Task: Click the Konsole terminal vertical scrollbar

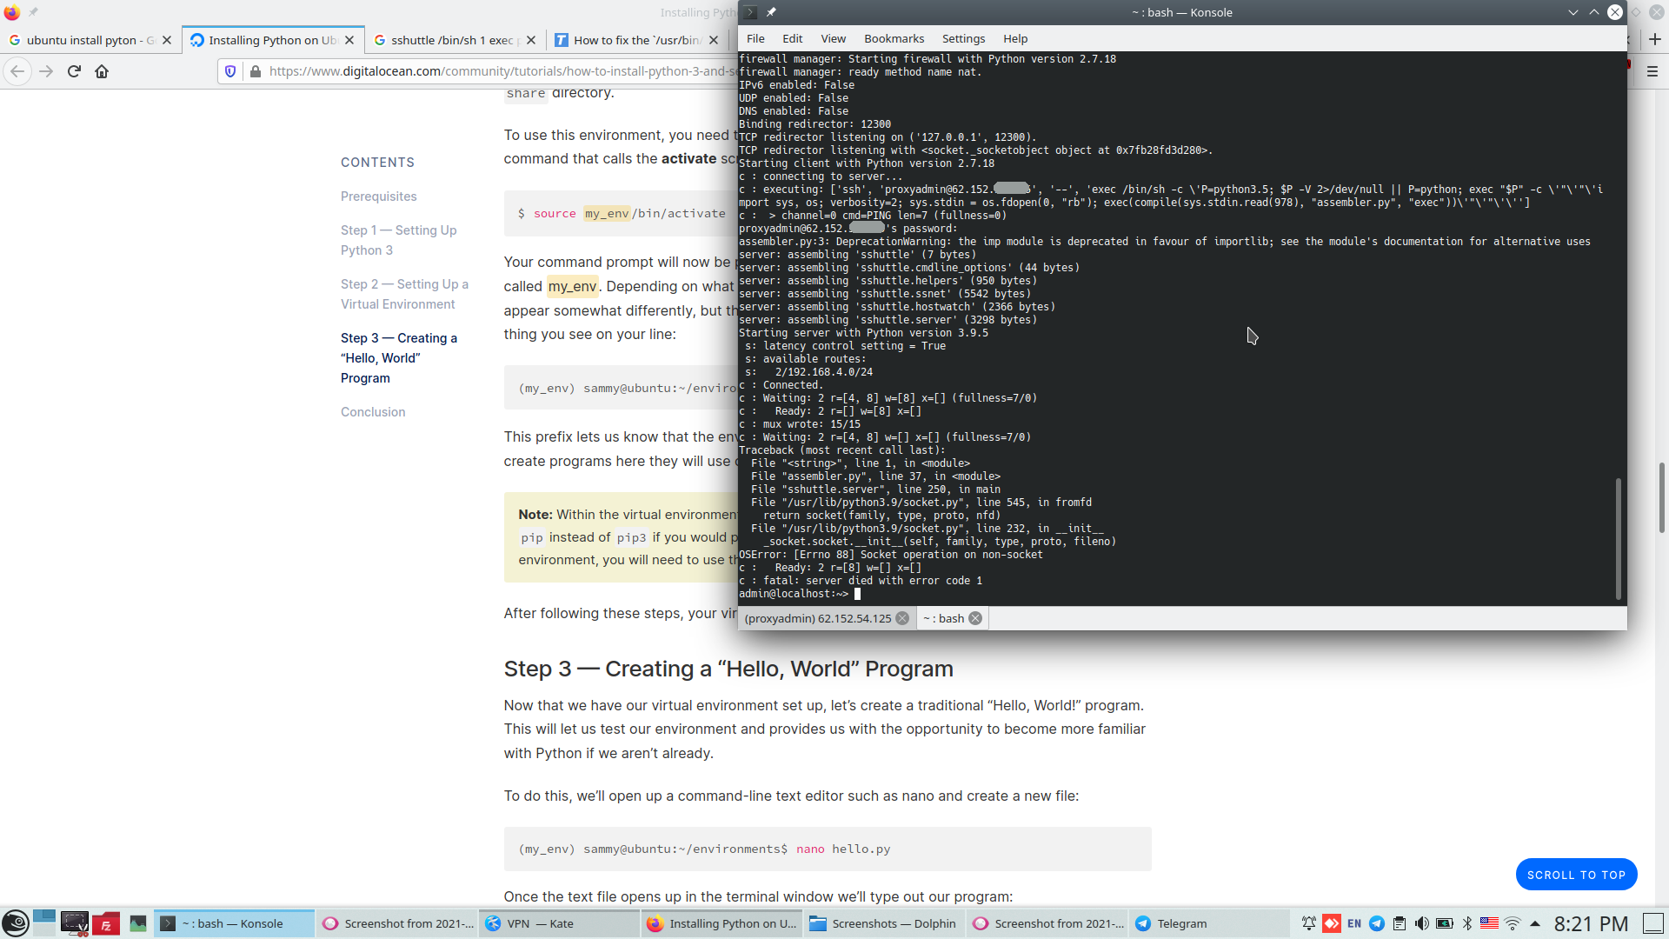Action: (1618, 539)
